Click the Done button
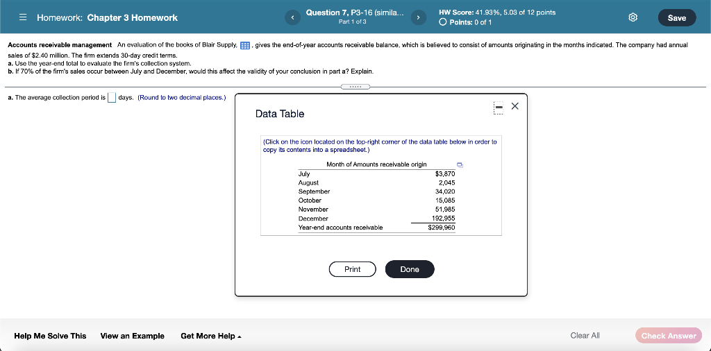 [410, 269]
